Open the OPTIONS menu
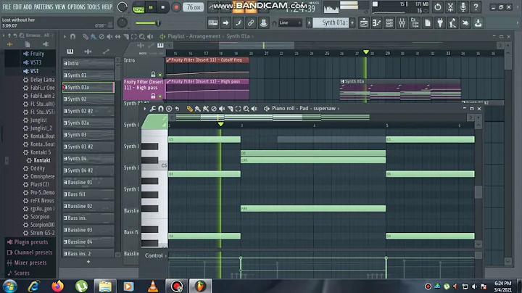This screenshot has height=293, width=522. 76,7
